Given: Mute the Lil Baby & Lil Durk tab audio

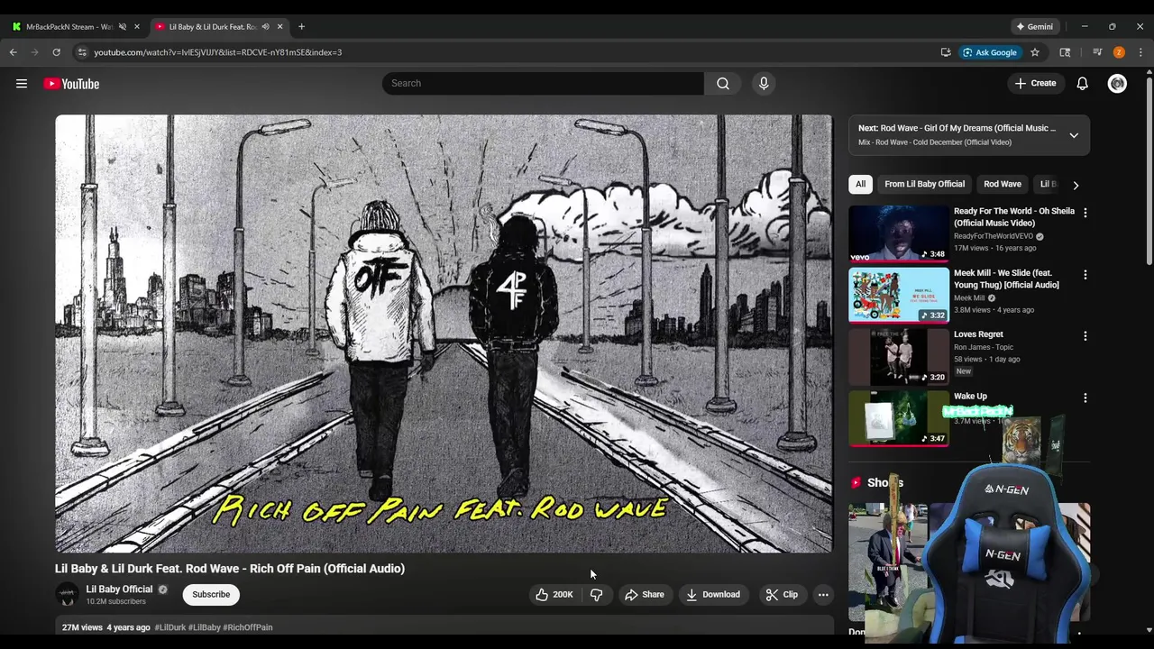Looking at the screenshot, I should coord(265,27).
